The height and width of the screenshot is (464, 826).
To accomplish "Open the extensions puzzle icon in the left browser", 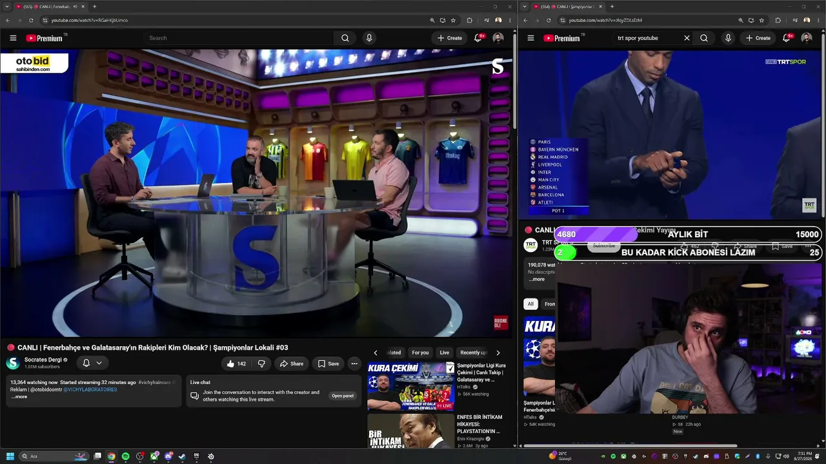I will 470,20.
